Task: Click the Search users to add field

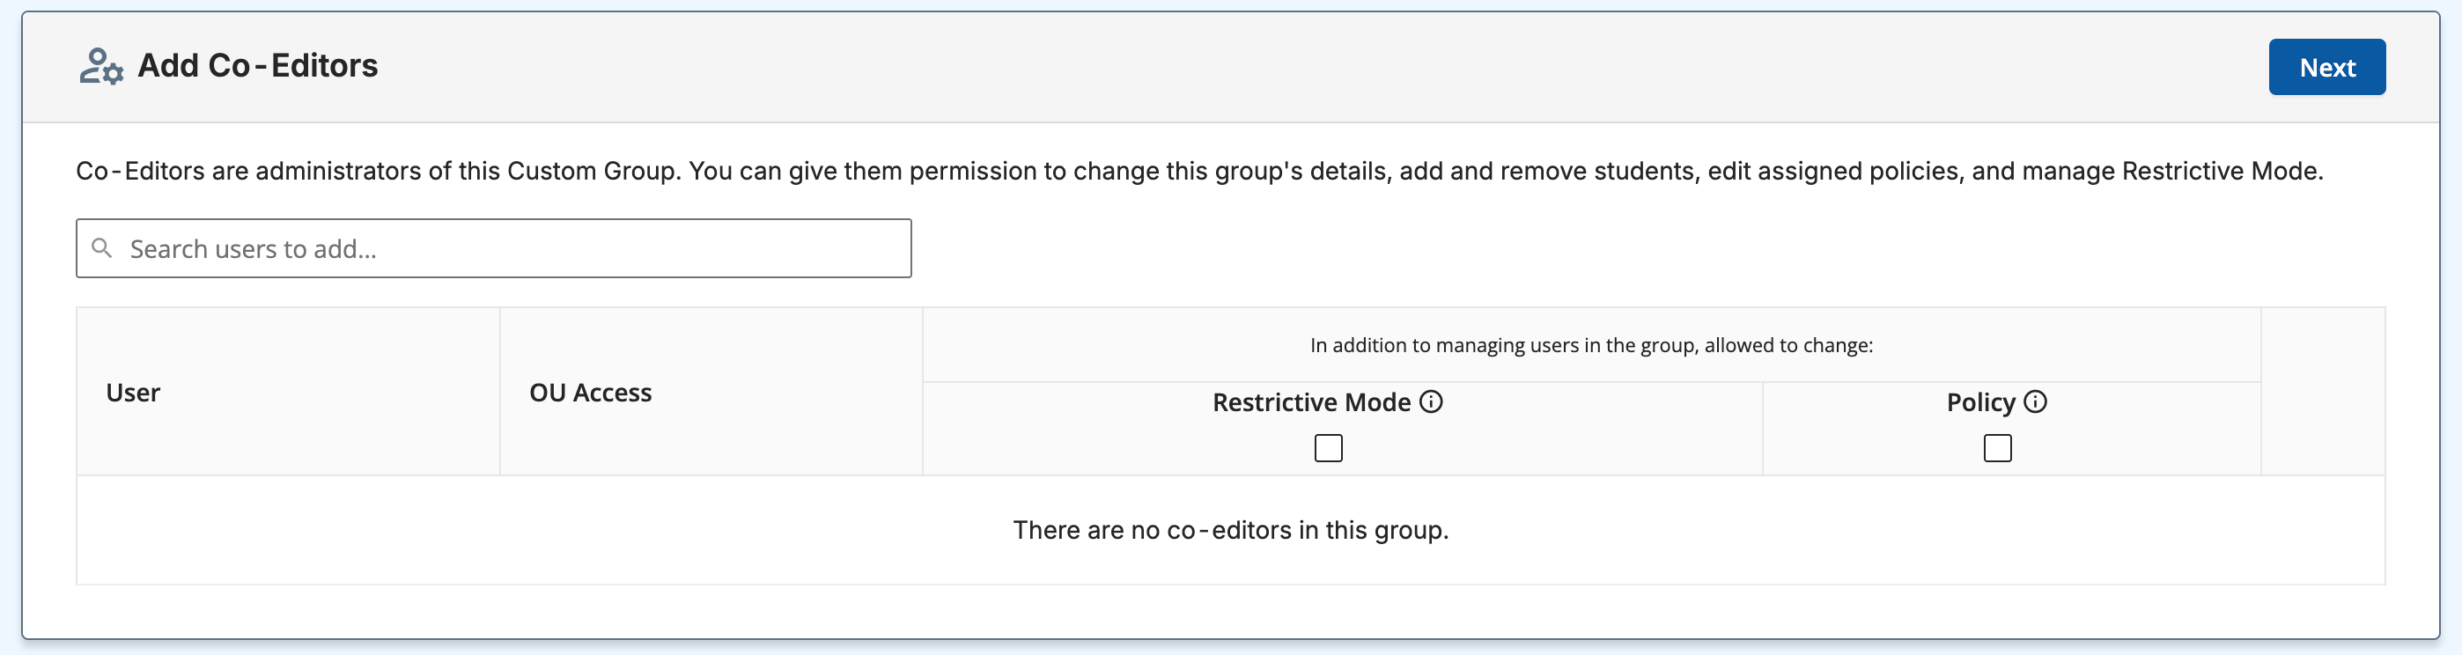Action: pos(493,248)
